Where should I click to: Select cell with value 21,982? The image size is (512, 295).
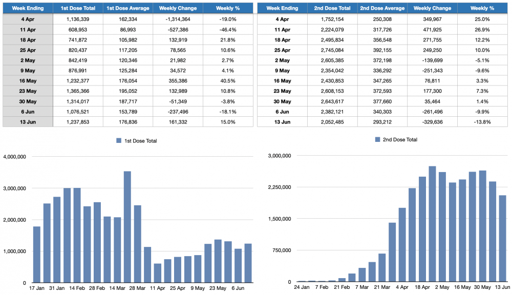click(x=178, y=60)
